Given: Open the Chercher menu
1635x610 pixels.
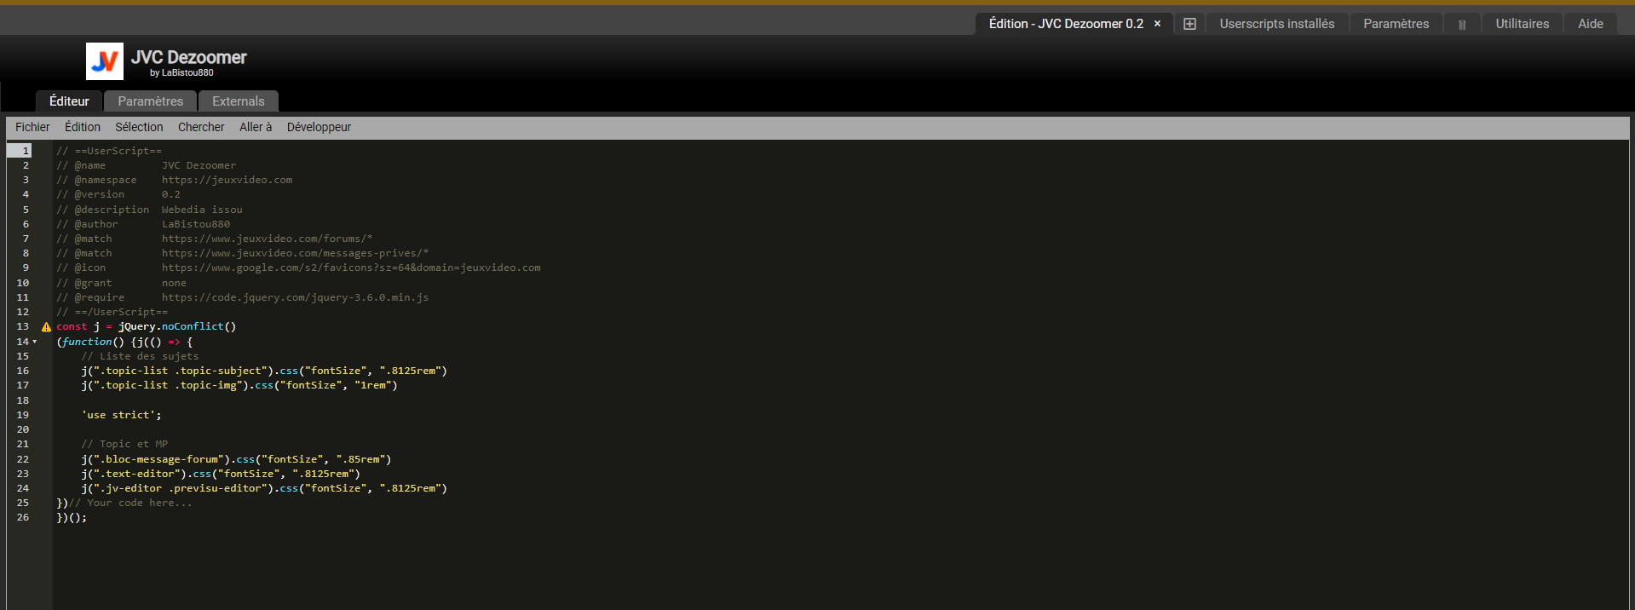Looking at the screenshot, I should 201,127.
